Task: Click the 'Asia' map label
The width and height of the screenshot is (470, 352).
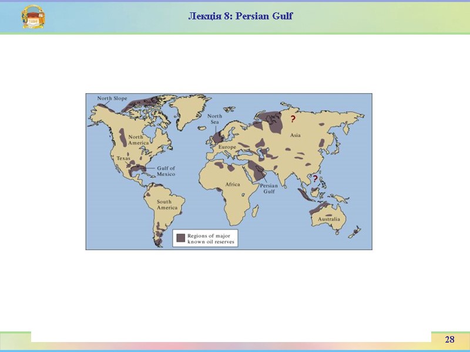Action: [296, 135]
